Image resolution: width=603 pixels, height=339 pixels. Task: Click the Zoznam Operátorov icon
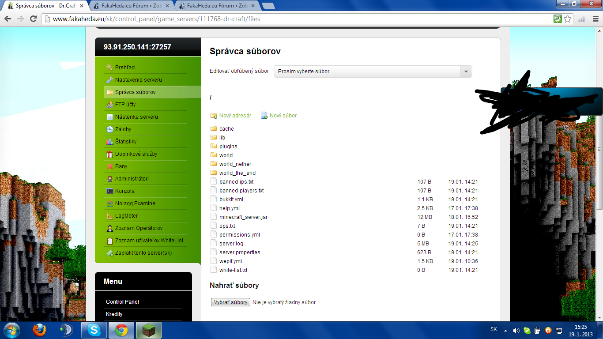pos(110,228)
